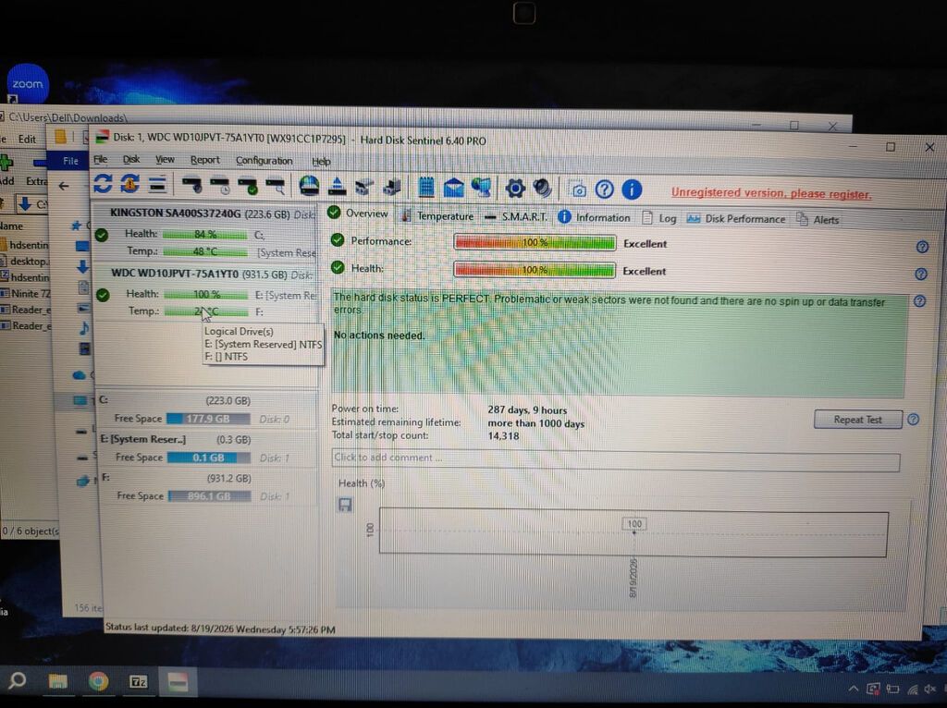
Task: Click the blue information toolbar icon
Action: (632, 190)
